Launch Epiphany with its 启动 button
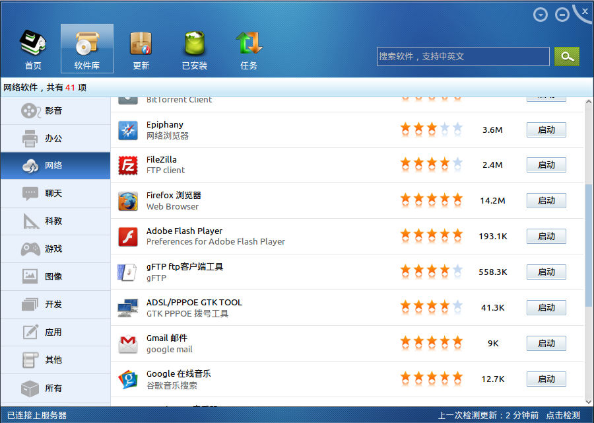The image size is (594, 423). [x=546, y=130]
